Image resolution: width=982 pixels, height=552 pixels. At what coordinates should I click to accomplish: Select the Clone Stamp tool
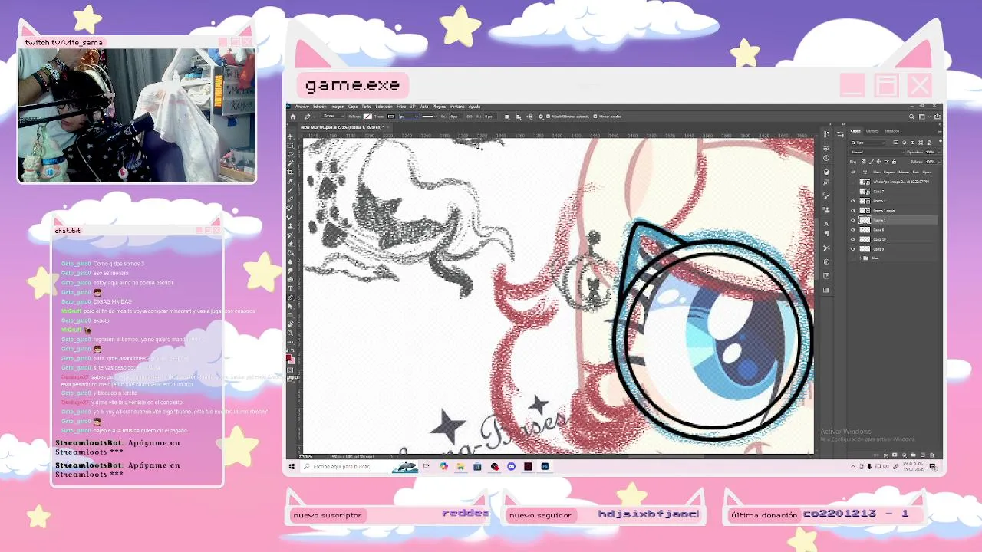coord(290,226)
